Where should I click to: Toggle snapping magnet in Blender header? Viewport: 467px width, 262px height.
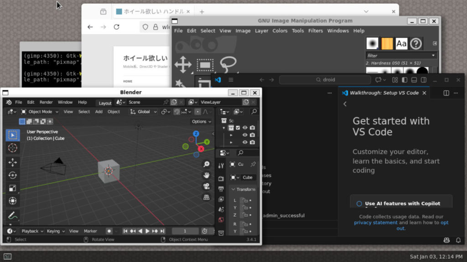click(x=177, y=112)
